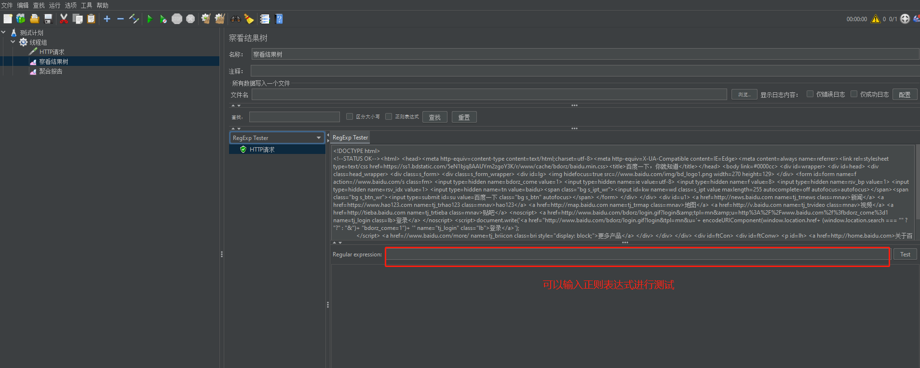Click the 查找 search text field
The image size is (920, 368).
(295, 117)
